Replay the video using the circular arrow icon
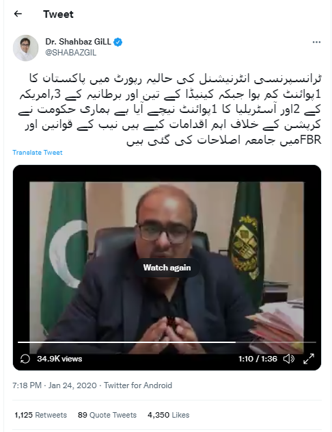This screenshot has width=332, height=432. click(x=25, y=359)
